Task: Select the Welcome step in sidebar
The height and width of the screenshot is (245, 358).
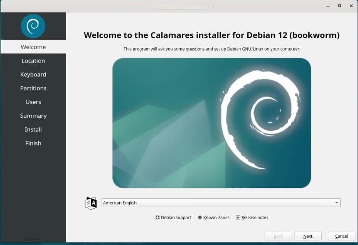Action: (33, 47)
